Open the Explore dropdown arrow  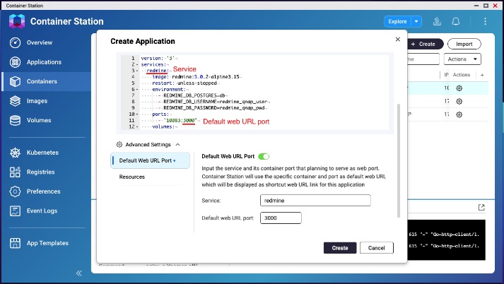click(x=416, y=22)
